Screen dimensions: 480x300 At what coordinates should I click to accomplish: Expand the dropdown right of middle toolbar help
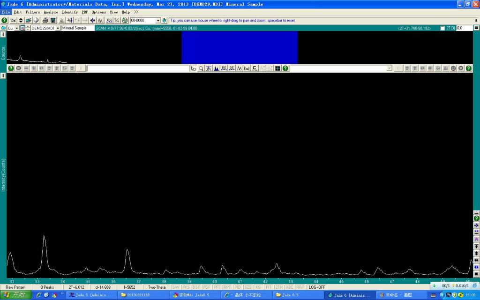click(390, 68)
